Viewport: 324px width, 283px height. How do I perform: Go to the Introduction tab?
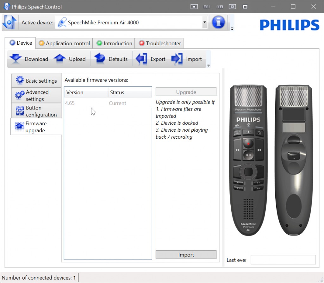(x=114, y=43)
